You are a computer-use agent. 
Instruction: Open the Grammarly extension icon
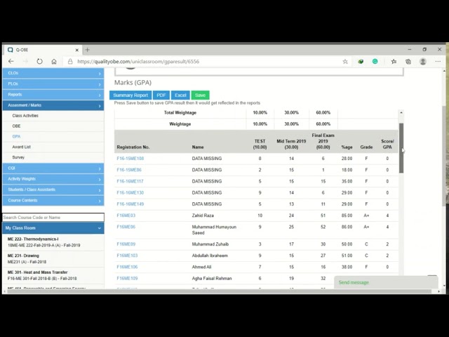coord(375,61)
